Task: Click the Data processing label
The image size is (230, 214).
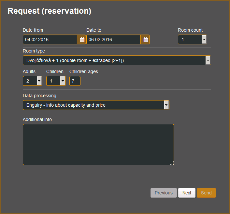Action: [x=39, y=96]
